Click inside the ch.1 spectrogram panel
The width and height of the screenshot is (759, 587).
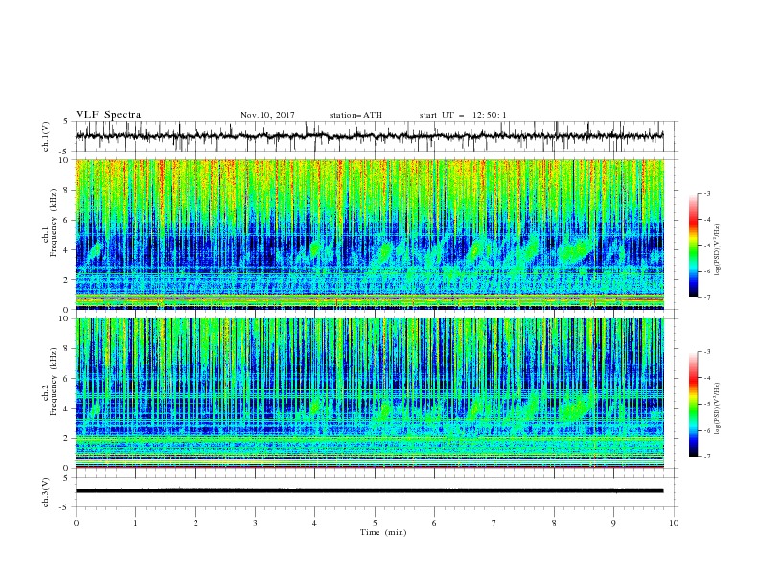click(x=369, y=234)
